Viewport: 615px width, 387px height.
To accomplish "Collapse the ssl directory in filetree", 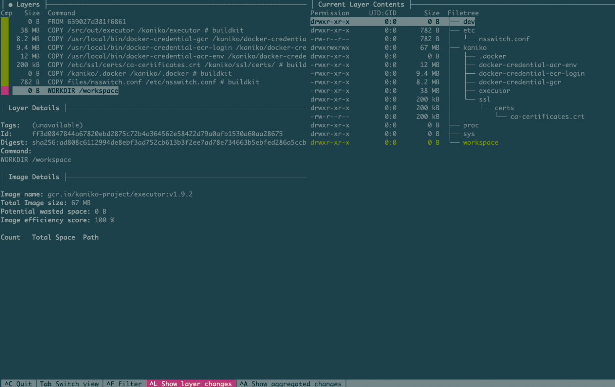I will click(484, 99).
